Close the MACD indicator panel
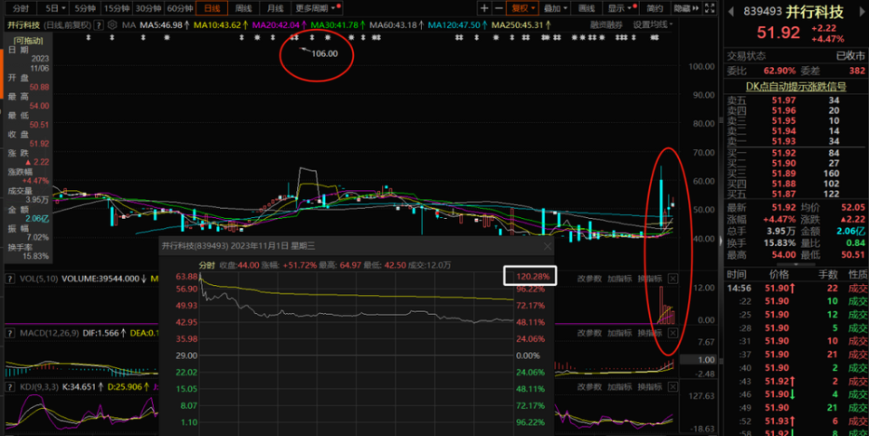 click(x=673, y=333)
